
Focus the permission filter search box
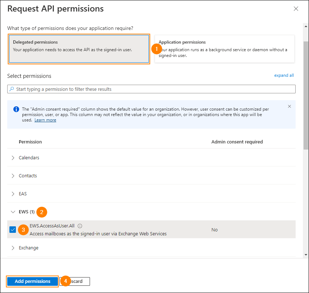pyautogui.click(x=151, y=89)
